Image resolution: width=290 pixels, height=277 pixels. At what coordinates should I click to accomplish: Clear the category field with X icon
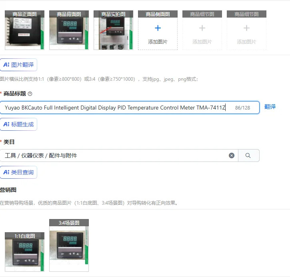(232, 155)
